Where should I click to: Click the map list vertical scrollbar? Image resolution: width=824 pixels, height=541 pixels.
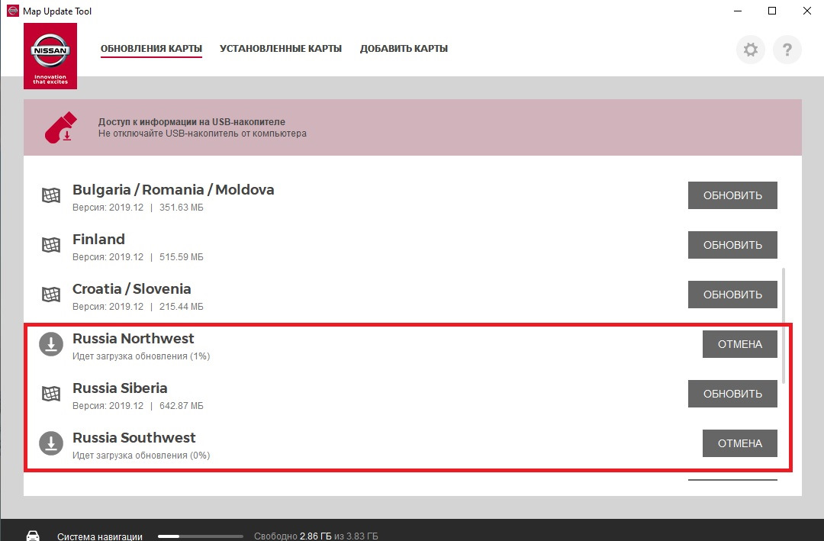pyautogui.click(x=784, y=326)
